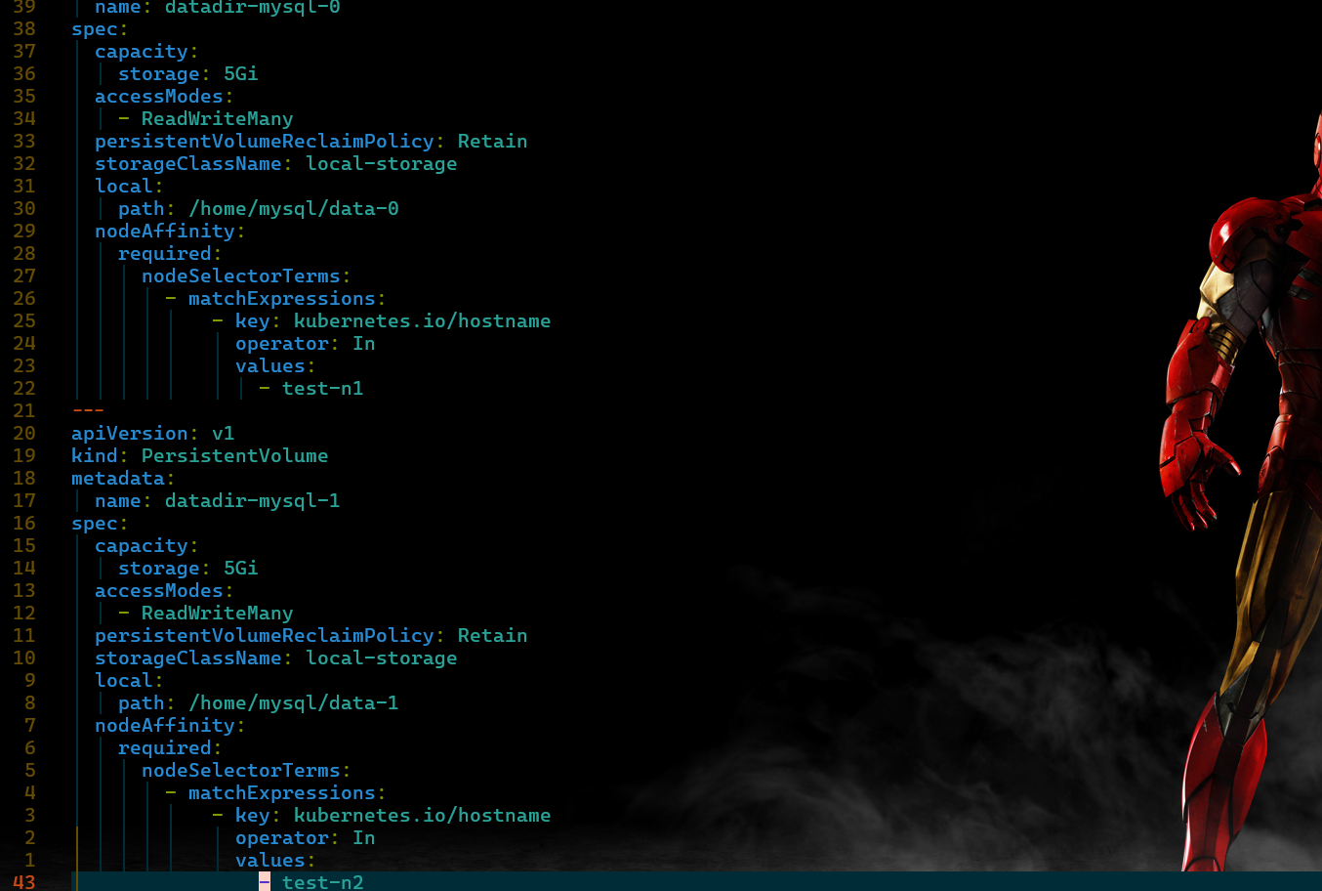Click the current line number 43

(24, 881)
